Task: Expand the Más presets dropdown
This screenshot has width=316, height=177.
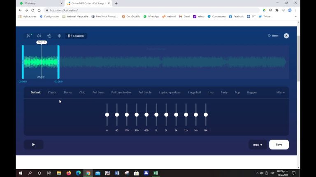Action: (x=281, y=93)
